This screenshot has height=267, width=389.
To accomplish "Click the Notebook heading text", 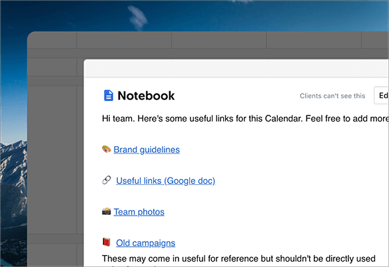I will click(x=146, y=95).
